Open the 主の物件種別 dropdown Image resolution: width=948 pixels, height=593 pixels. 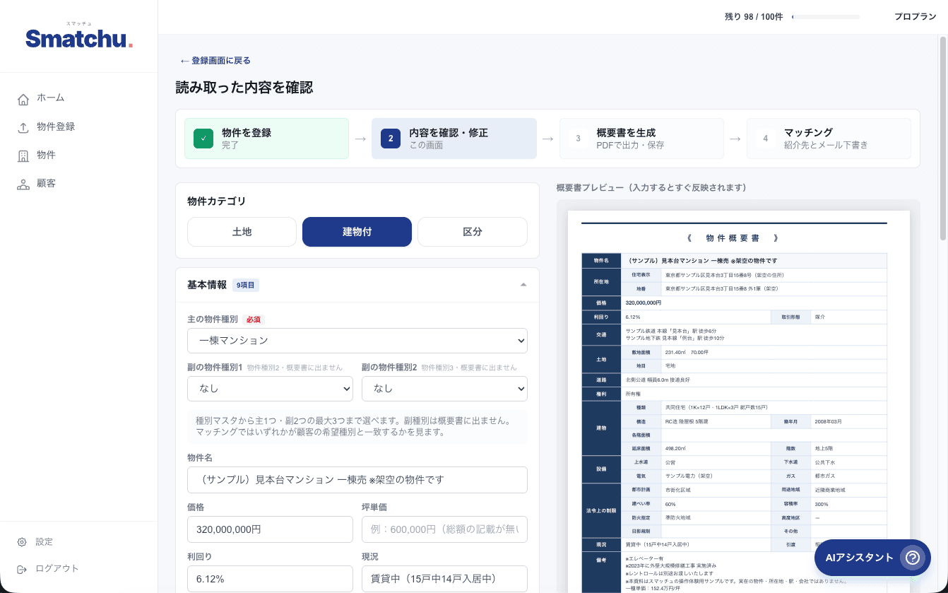pos(357,340)
